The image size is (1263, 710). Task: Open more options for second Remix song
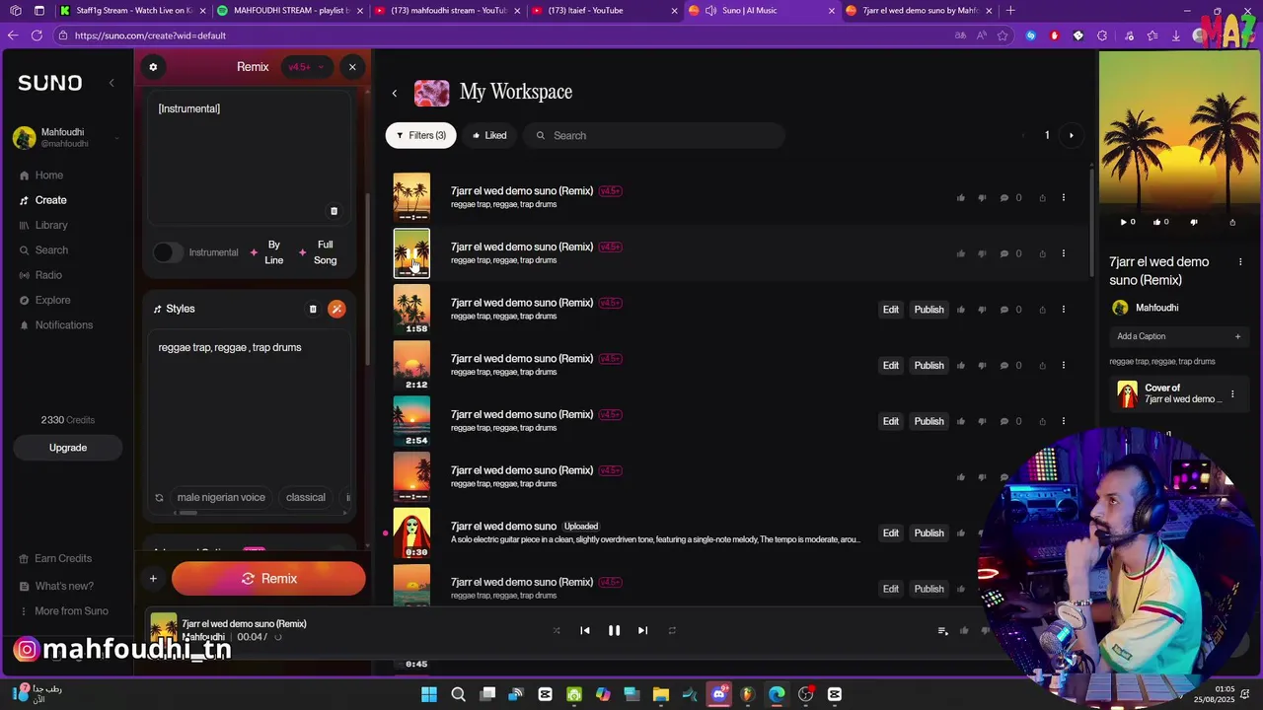pos(1063,253)
